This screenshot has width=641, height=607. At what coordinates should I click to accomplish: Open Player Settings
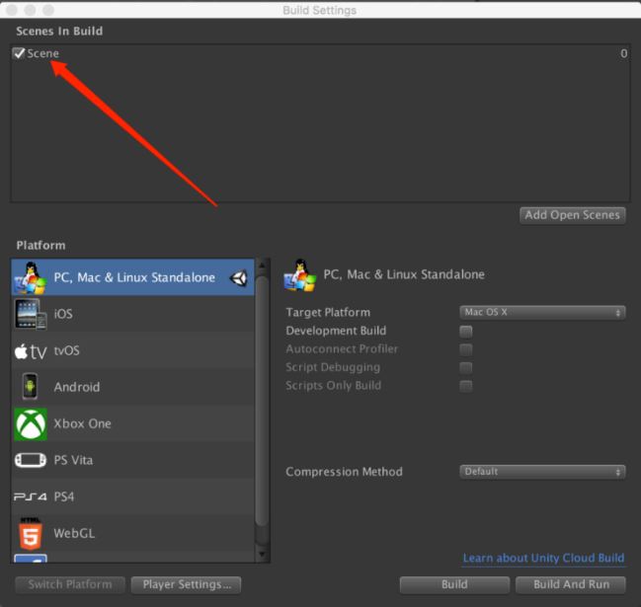(x=186, y=584)
